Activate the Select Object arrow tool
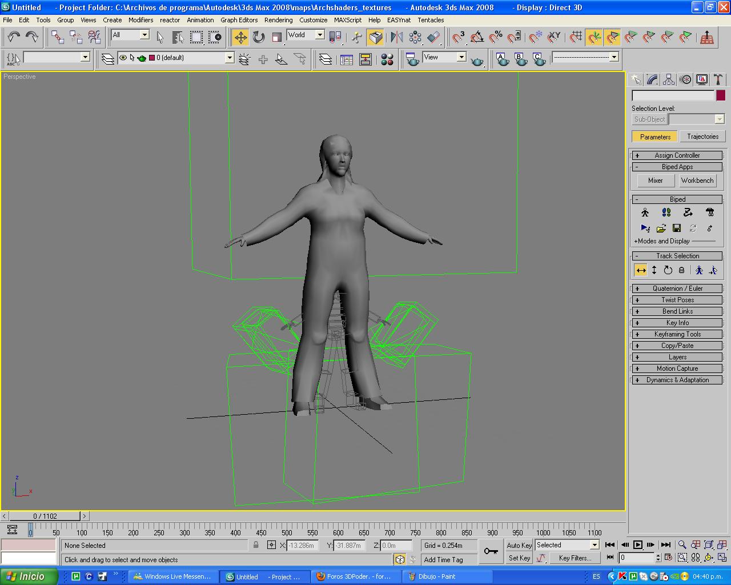731x585 pixels. 160,37
